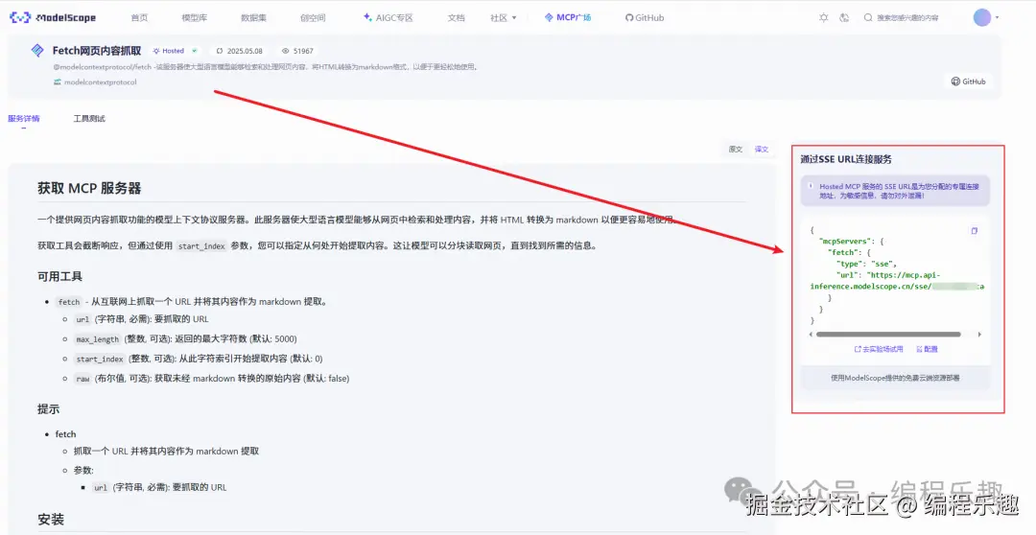Click the "type": "sse" line in config
The image size is (1036, 535).
tap(866, 265)
